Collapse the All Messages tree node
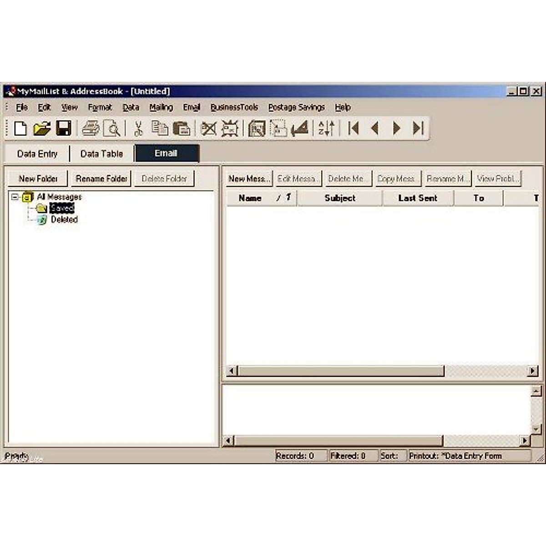This screenshot has height=546, width=546. click(15, 197)
